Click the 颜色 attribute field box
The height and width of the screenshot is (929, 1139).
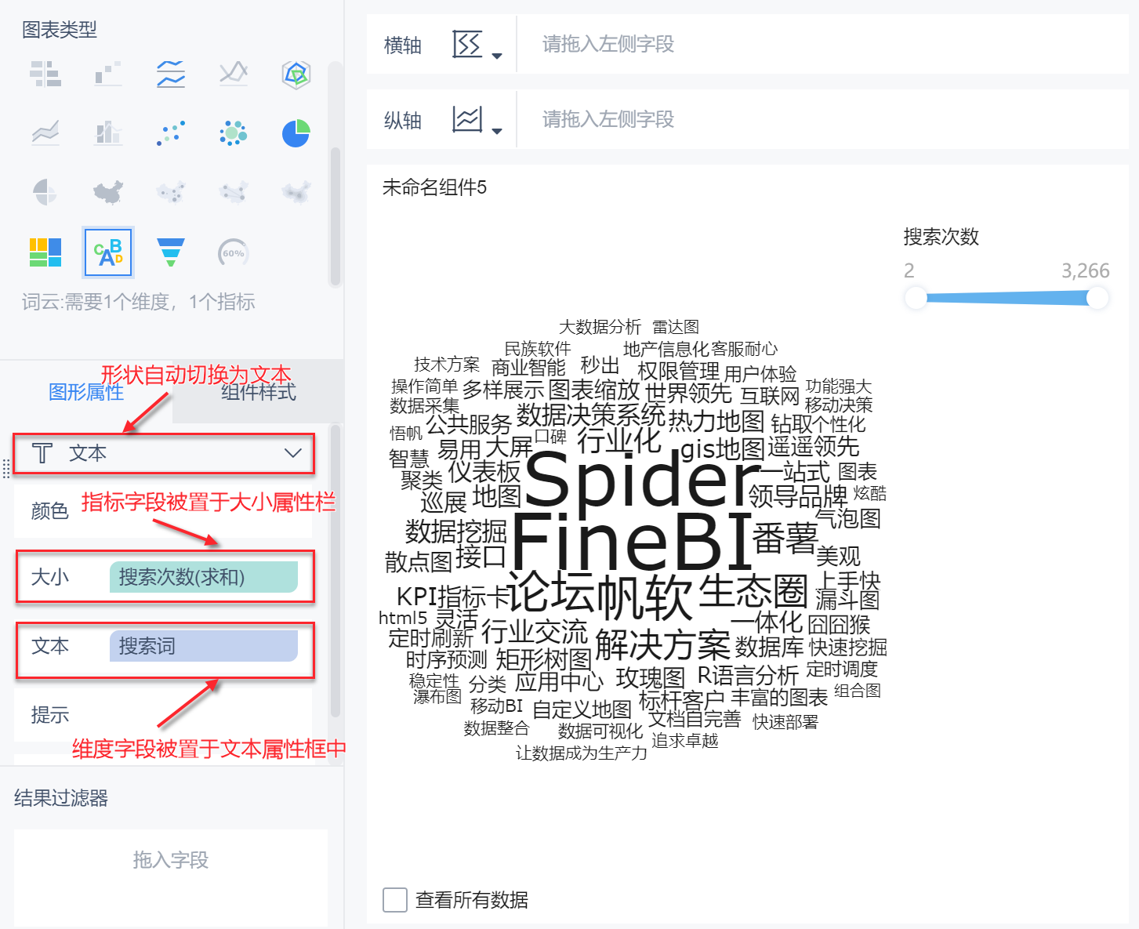tap(163, 511)
